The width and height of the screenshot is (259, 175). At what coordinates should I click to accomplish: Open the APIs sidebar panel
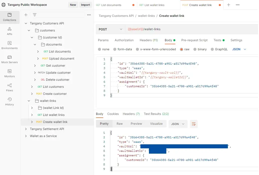(x=10, y=31)
